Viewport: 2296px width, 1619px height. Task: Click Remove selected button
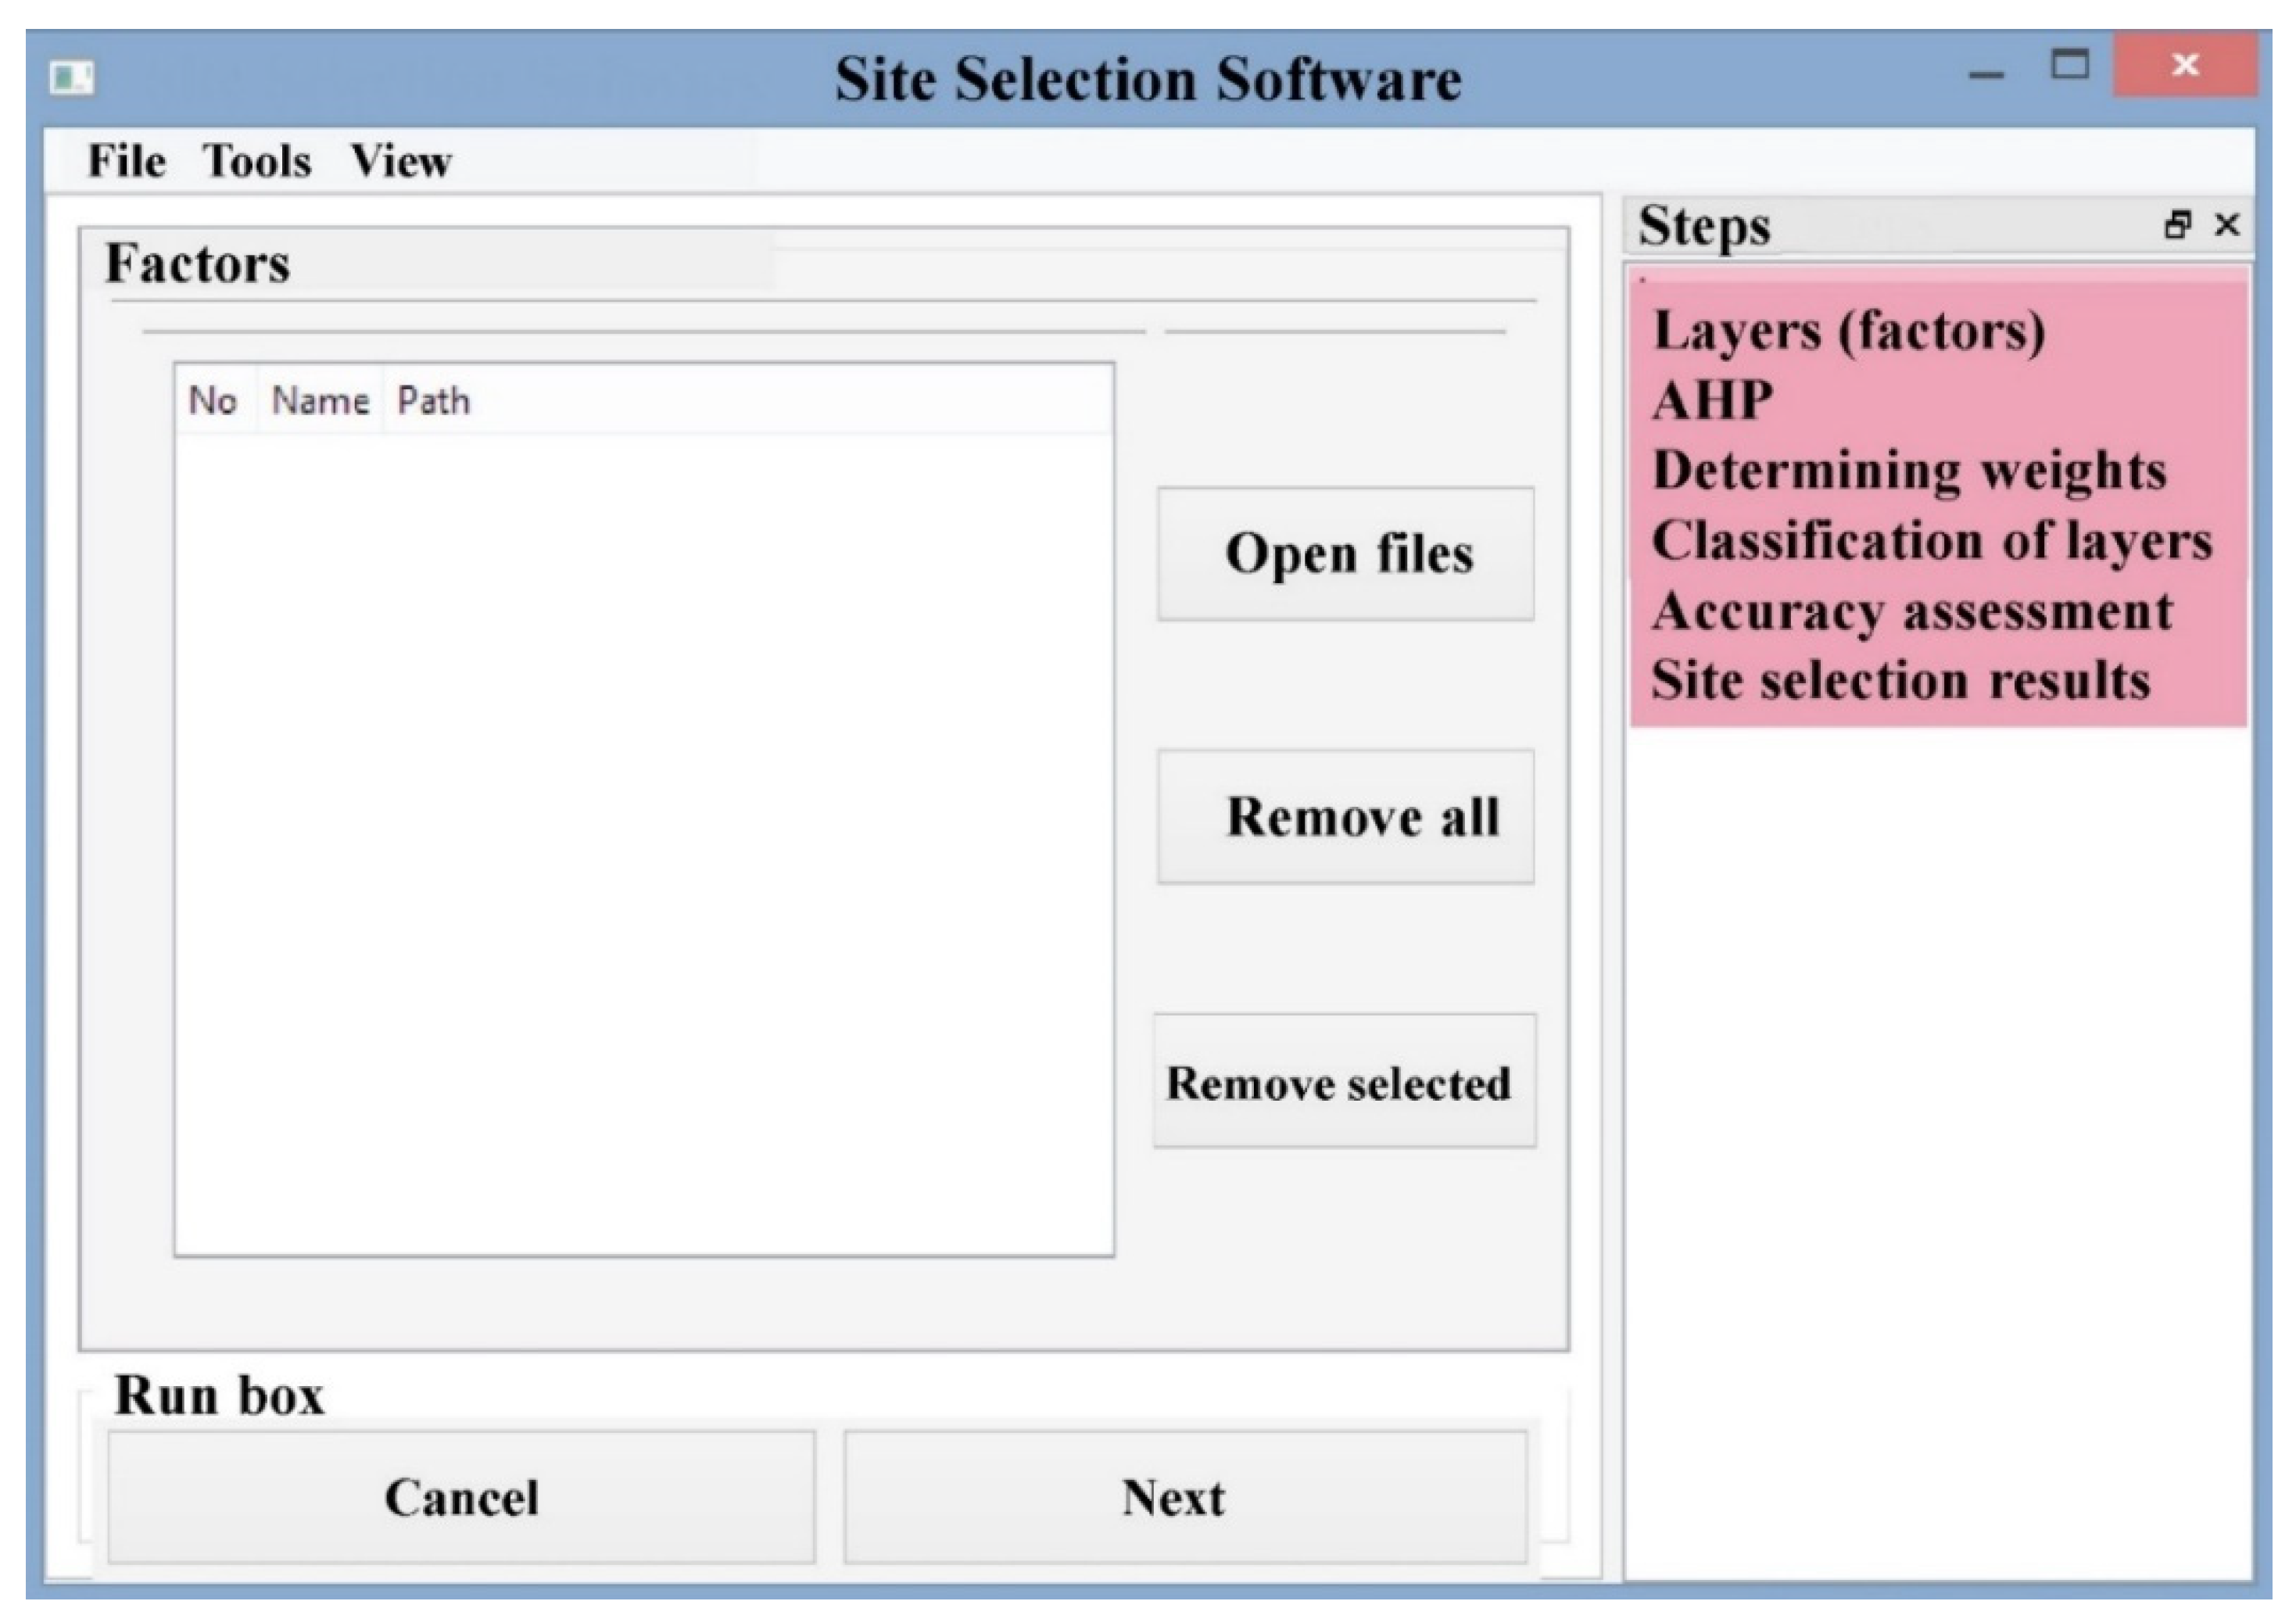click(x=1343, y=1081)
